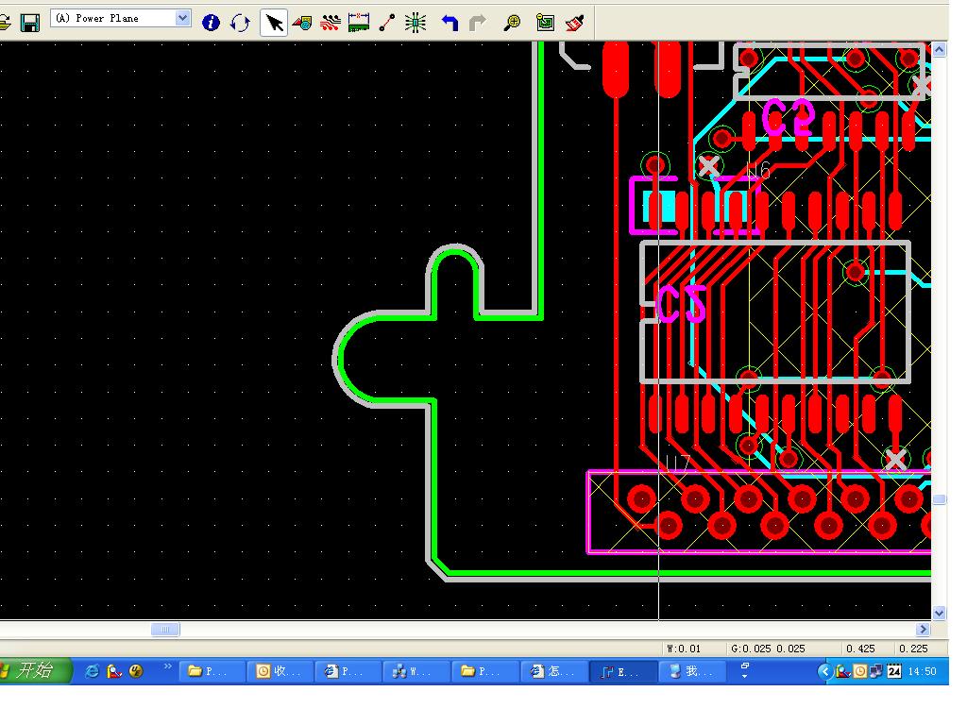Expand hidden system tray icons arrow

click(x=824, y=671)
